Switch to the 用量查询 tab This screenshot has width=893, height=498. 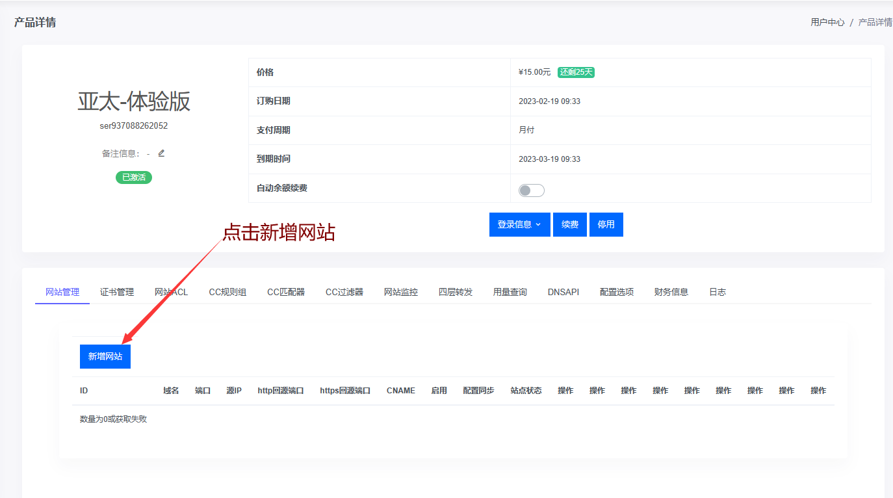(510, 292)
